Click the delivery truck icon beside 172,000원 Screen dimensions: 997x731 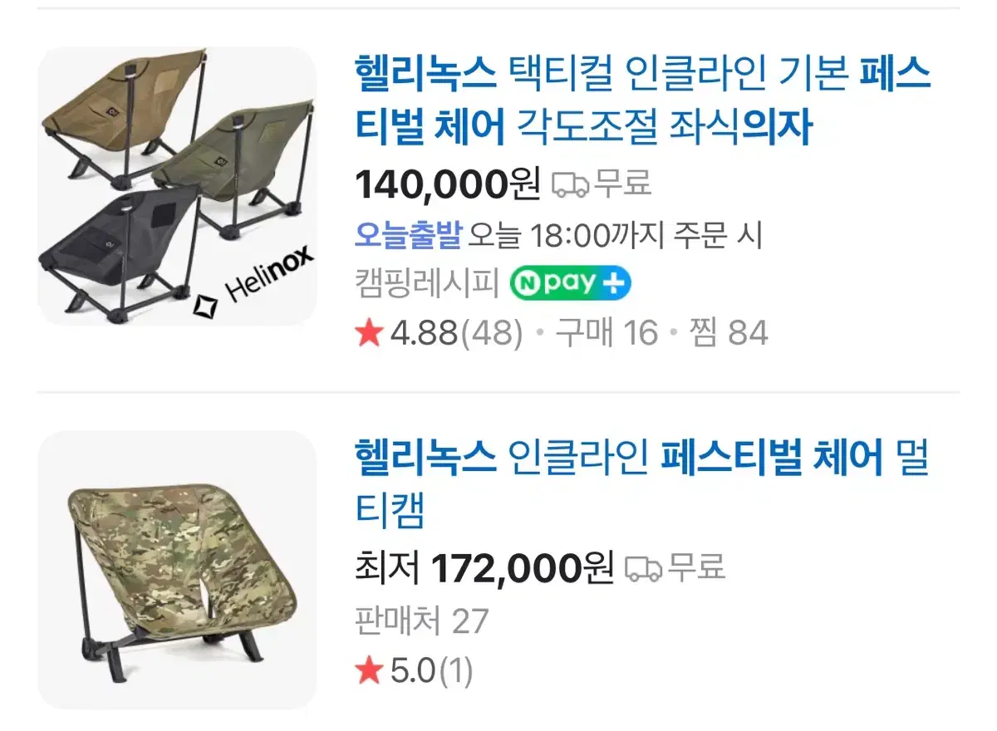tap(644, 567)
